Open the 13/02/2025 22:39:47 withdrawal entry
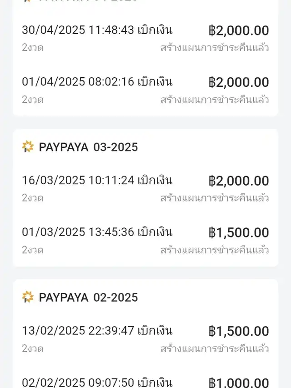This screenshot has width=291, height=388. (145, 339)
